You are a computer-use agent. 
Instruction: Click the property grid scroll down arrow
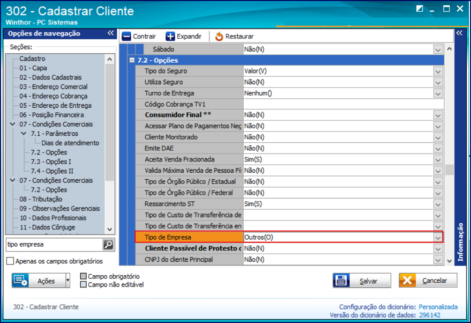[449, 261]
